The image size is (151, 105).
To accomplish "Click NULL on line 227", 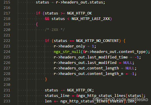I will pos(130,68).
